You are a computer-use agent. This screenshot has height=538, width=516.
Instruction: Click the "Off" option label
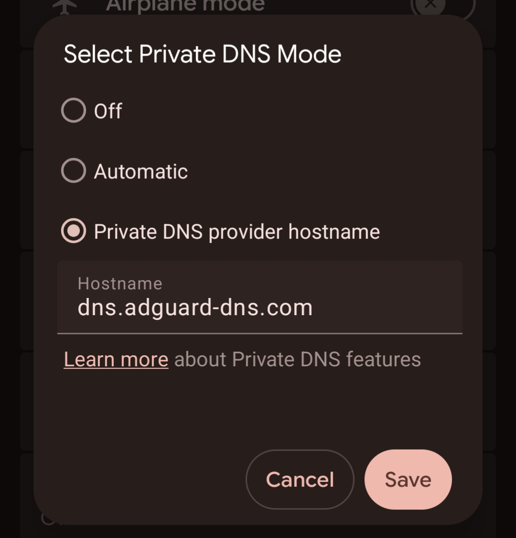click(x=108, y=111)
